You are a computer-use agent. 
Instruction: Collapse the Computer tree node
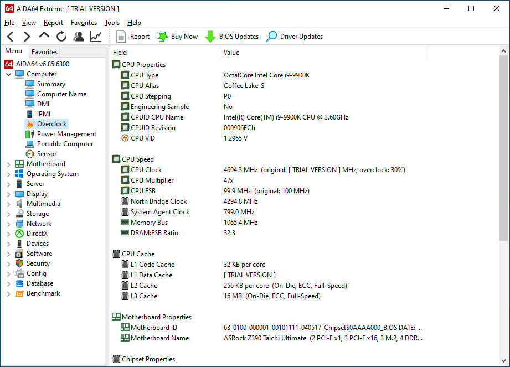(x=8, y=74)
